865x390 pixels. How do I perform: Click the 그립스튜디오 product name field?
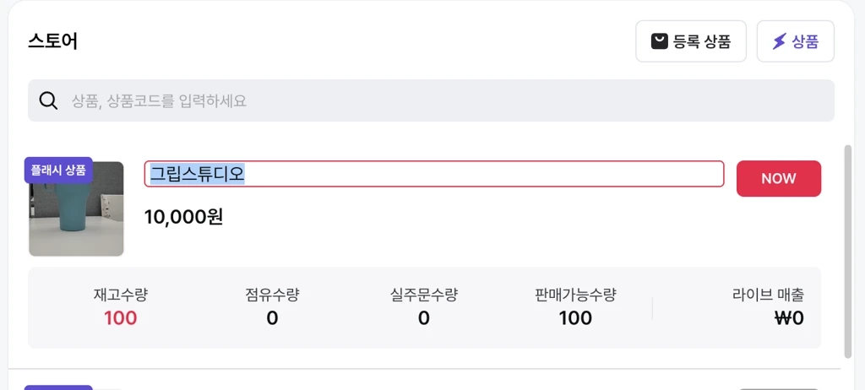coord(433,174)
